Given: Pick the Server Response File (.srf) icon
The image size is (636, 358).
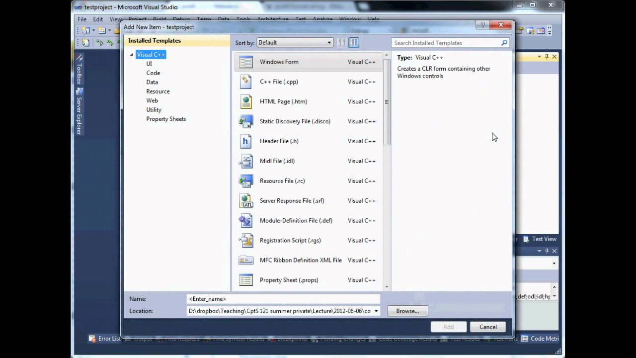Looking at the screenshot, I should click(246, 201).
